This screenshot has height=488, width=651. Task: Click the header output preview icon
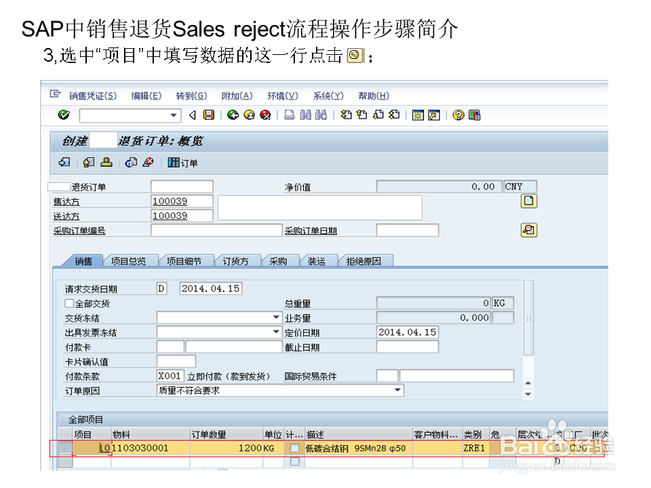(89, 162)
